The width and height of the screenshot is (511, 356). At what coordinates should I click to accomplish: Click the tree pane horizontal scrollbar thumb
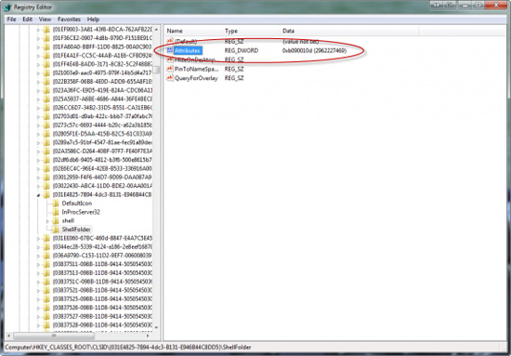[x=54, y=336]
